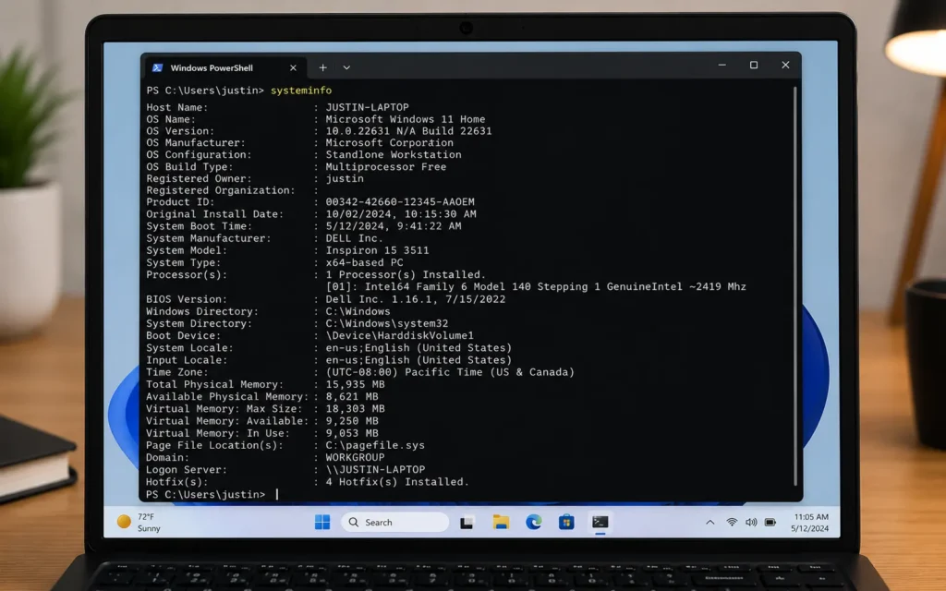Viewport: 946px width, 591px height.
Task: Click Virtual Memory Available 9,250 MB
Action: pos(352,421)
